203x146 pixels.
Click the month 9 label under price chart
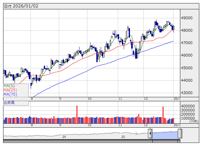(60, 99)
